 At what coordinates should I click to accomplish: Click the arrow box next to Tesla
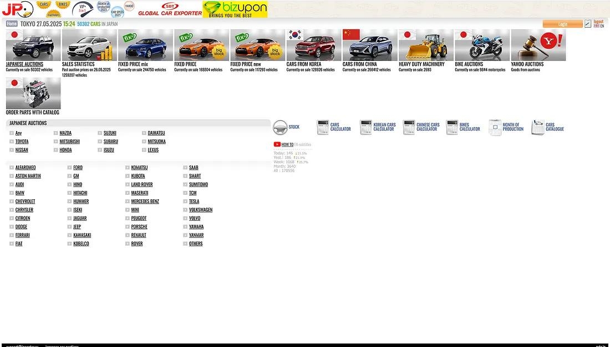click(185, 201)
